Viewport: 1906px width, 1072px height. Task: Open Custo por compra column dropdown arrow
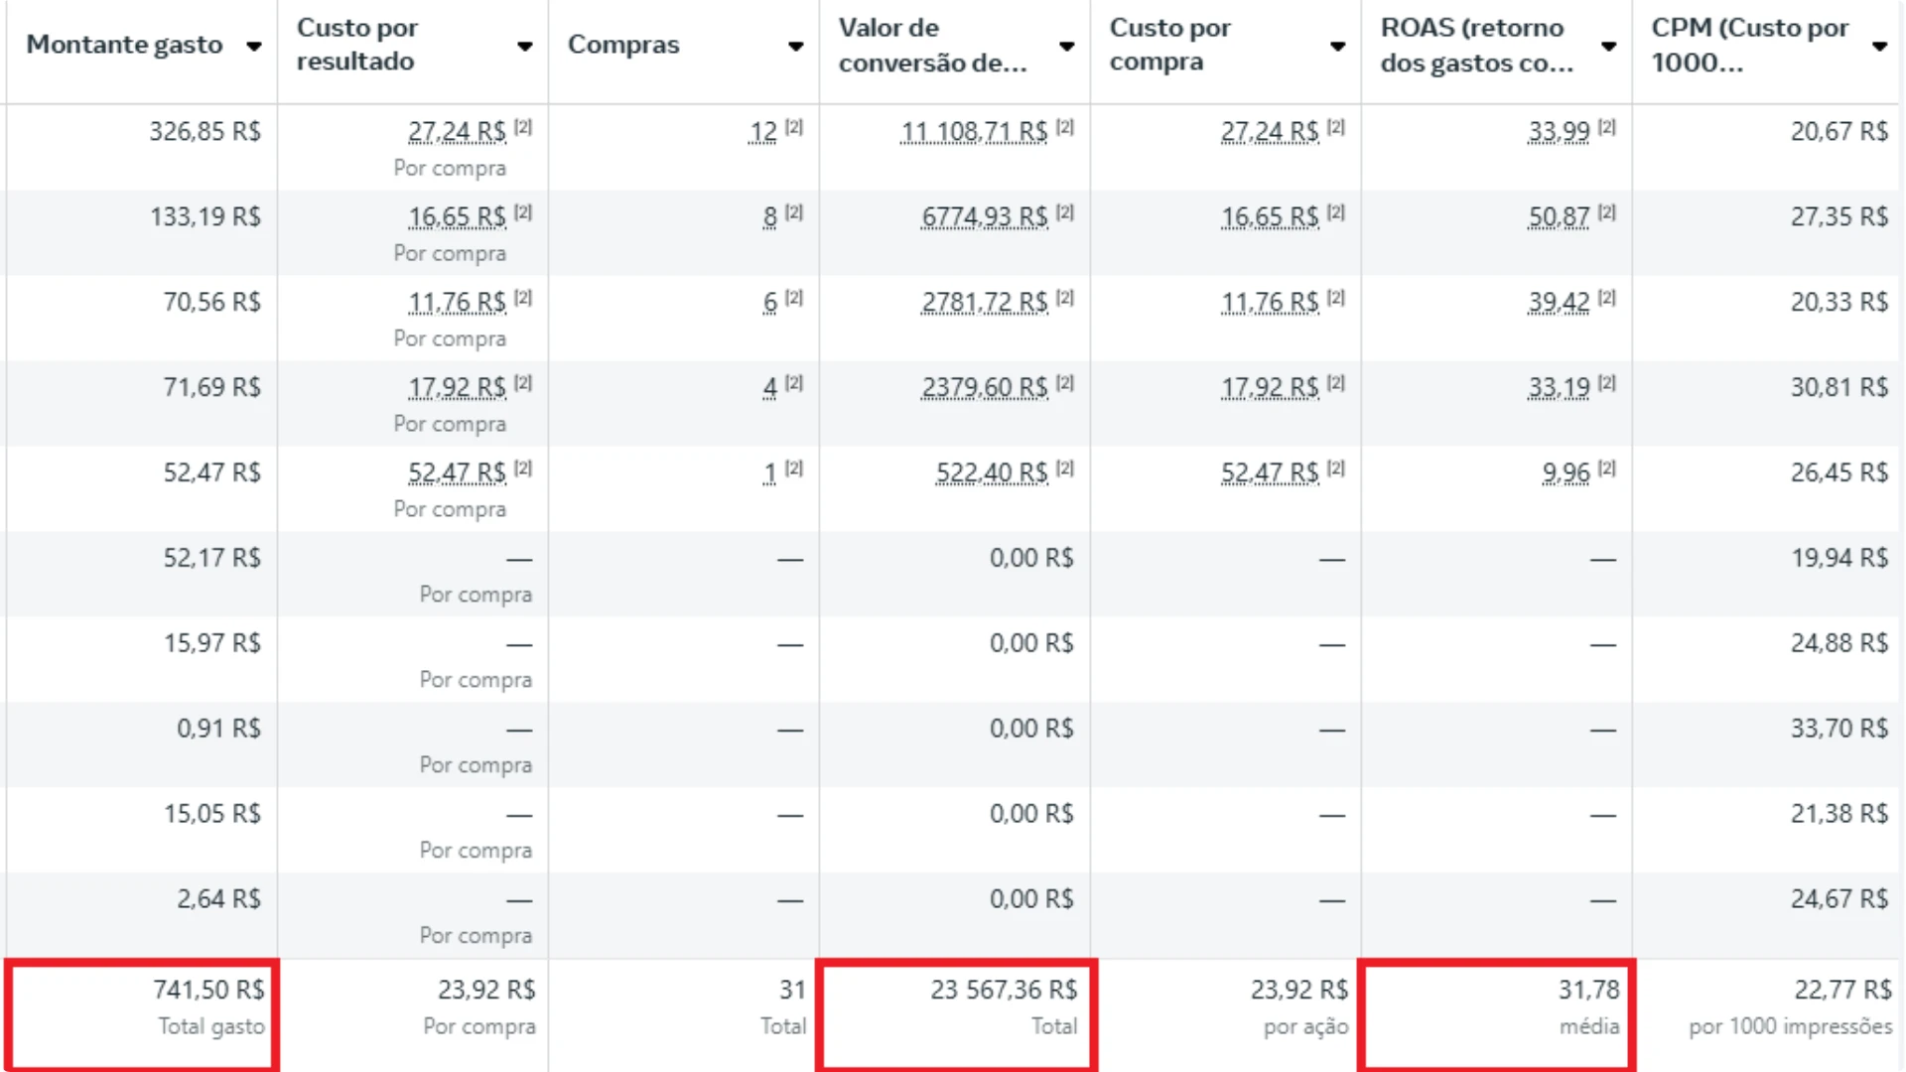(1338, 46)
